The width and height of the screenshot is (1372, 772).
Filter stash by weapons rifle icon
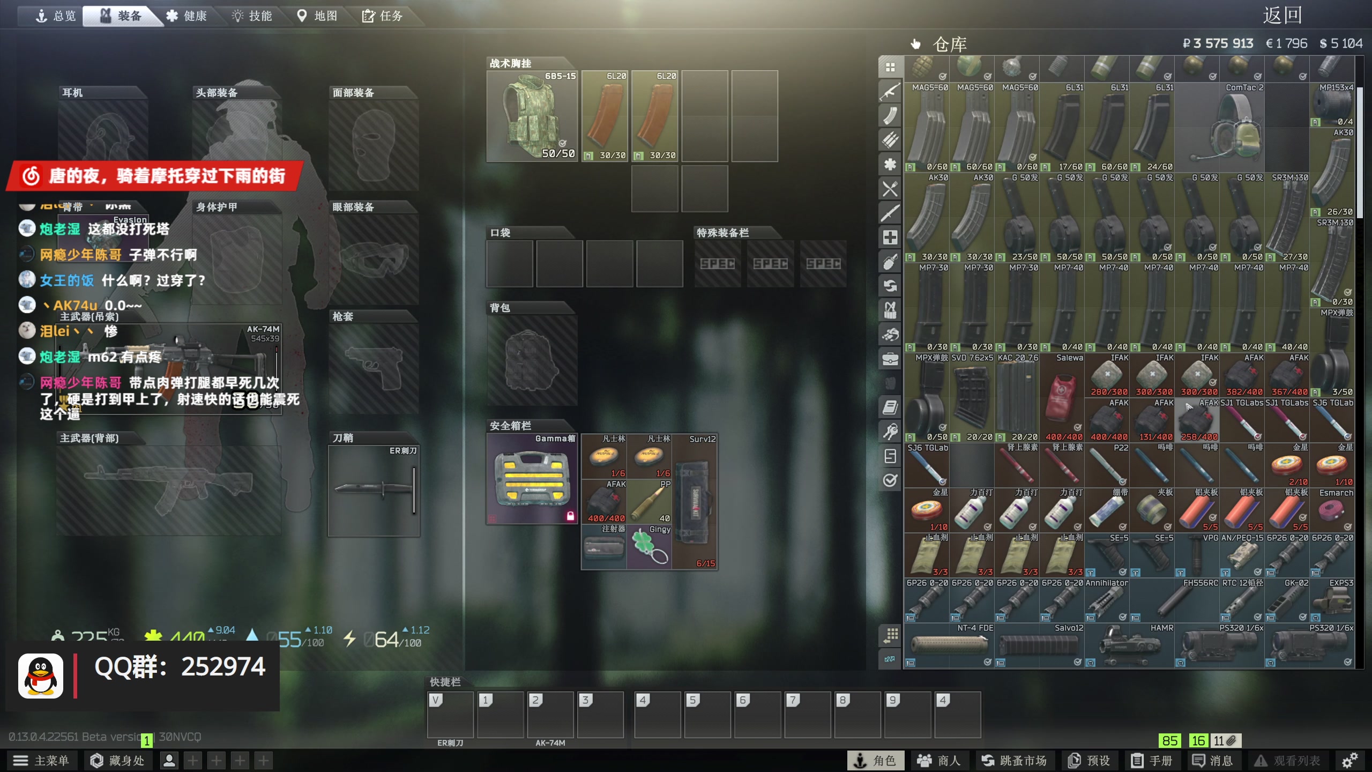pyautogui.click(x=890, y=92)
